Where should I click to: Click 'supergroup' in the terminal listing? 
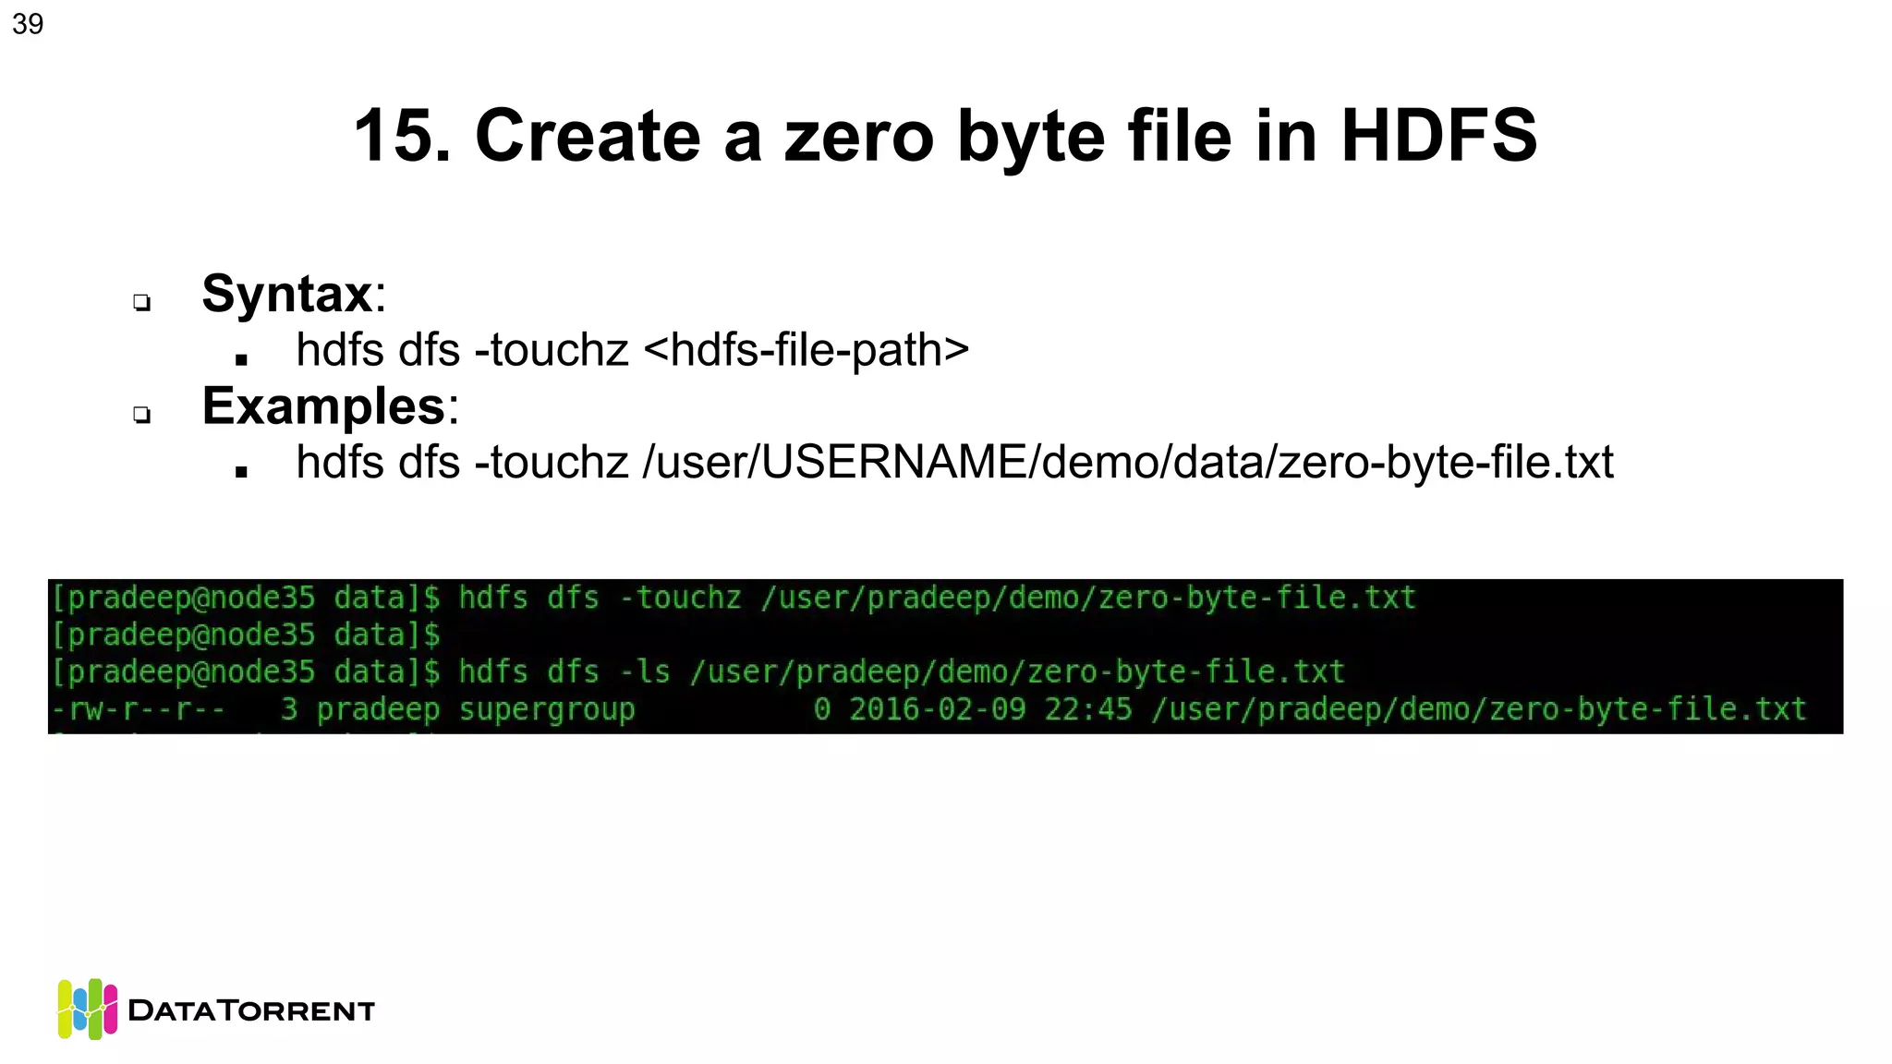pyautogui.click(x=547, y=709)
